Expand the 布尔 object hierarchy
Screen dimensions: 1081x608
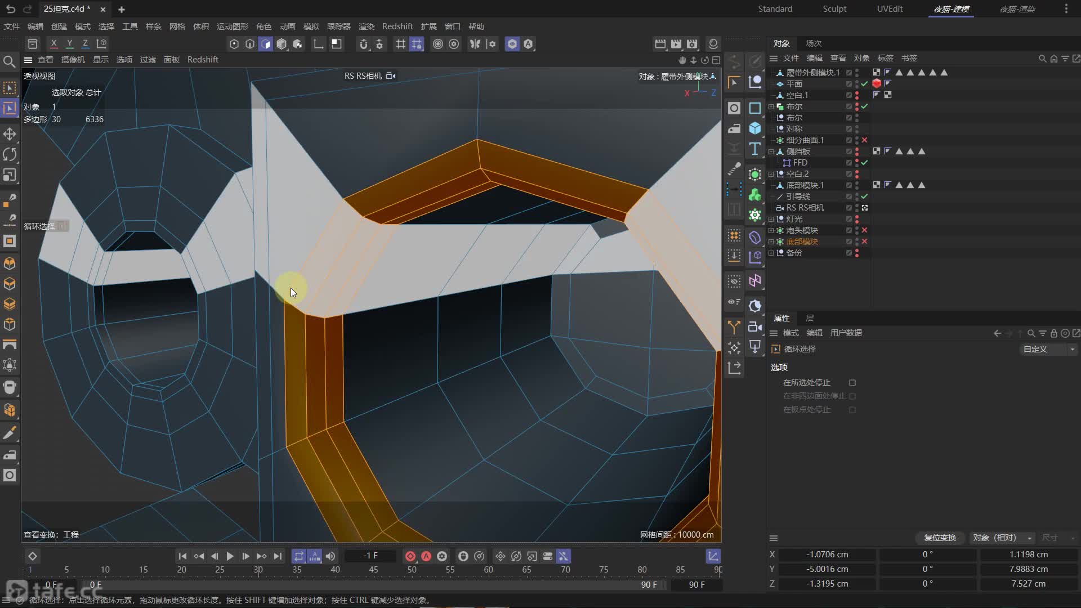pos(771,106)
